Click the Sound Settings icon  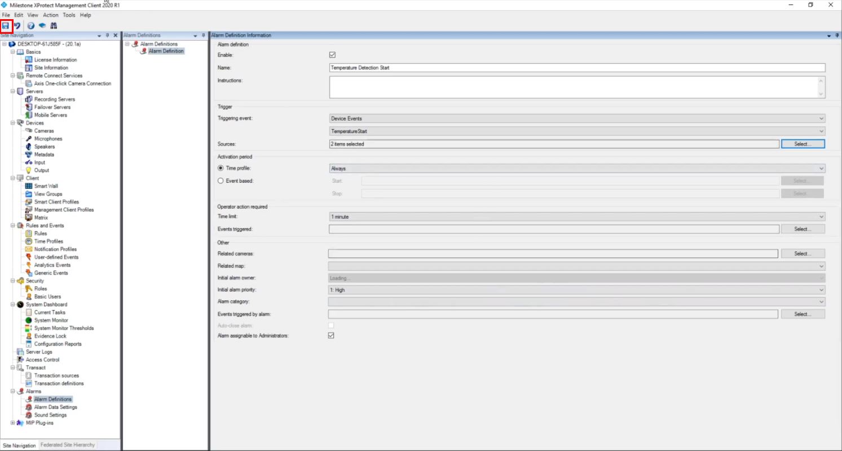click(29, 415)
